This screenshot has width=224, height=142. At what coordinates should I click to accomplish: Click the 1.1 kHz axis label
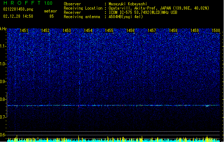(x=3, y=46)
